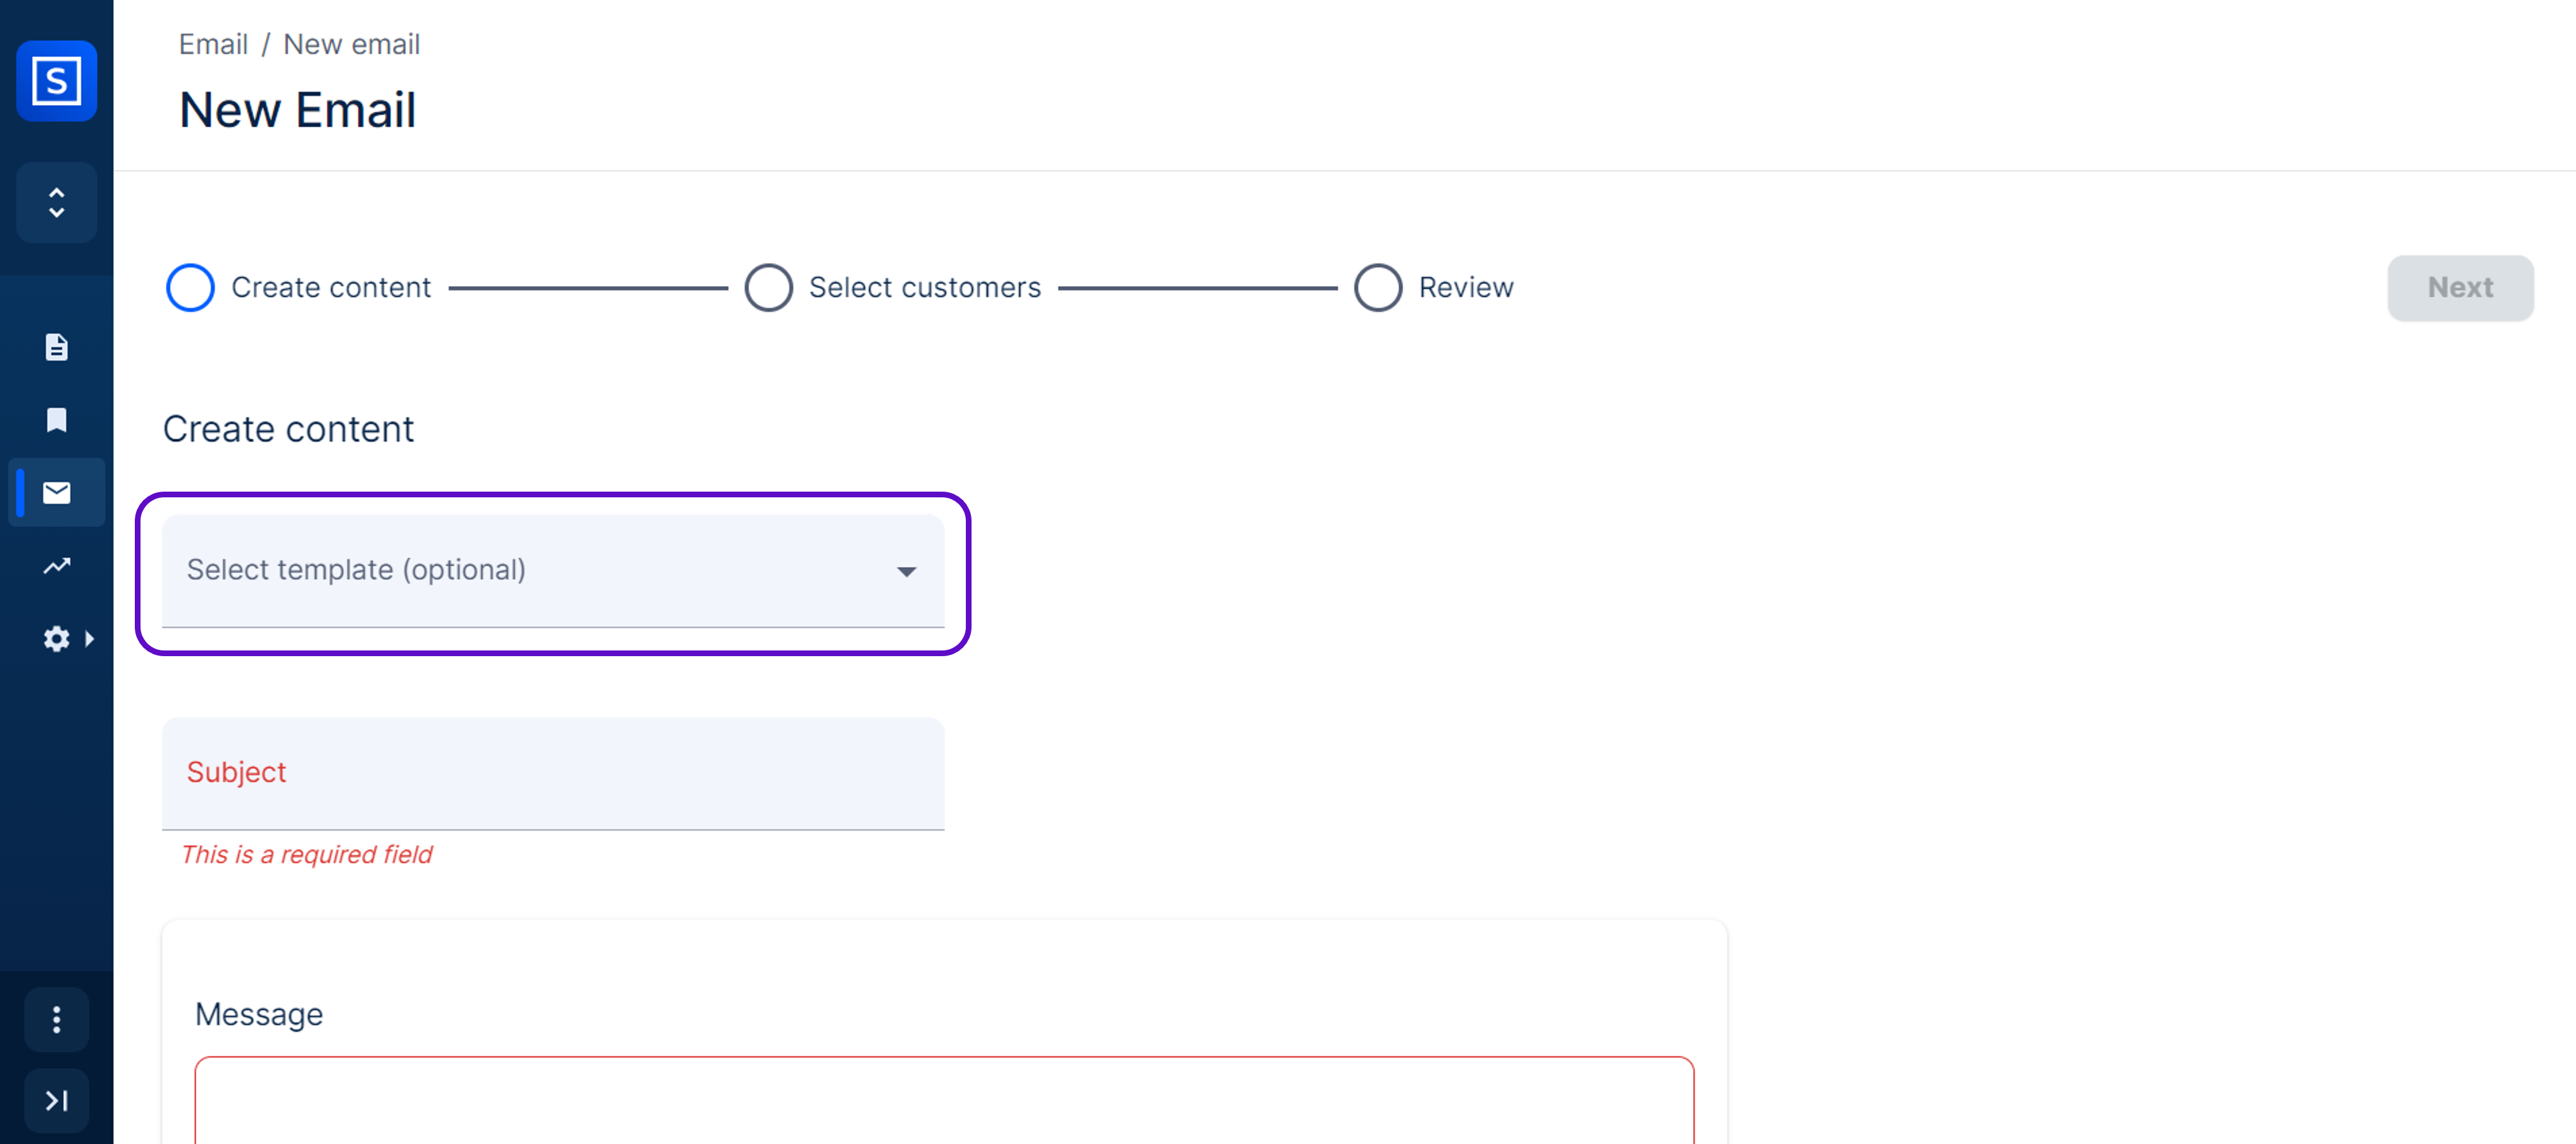Expand the sidebar with the arrow-bar icon
This screenshot has height=1144, width=2576.
[x=56, y=1100]
